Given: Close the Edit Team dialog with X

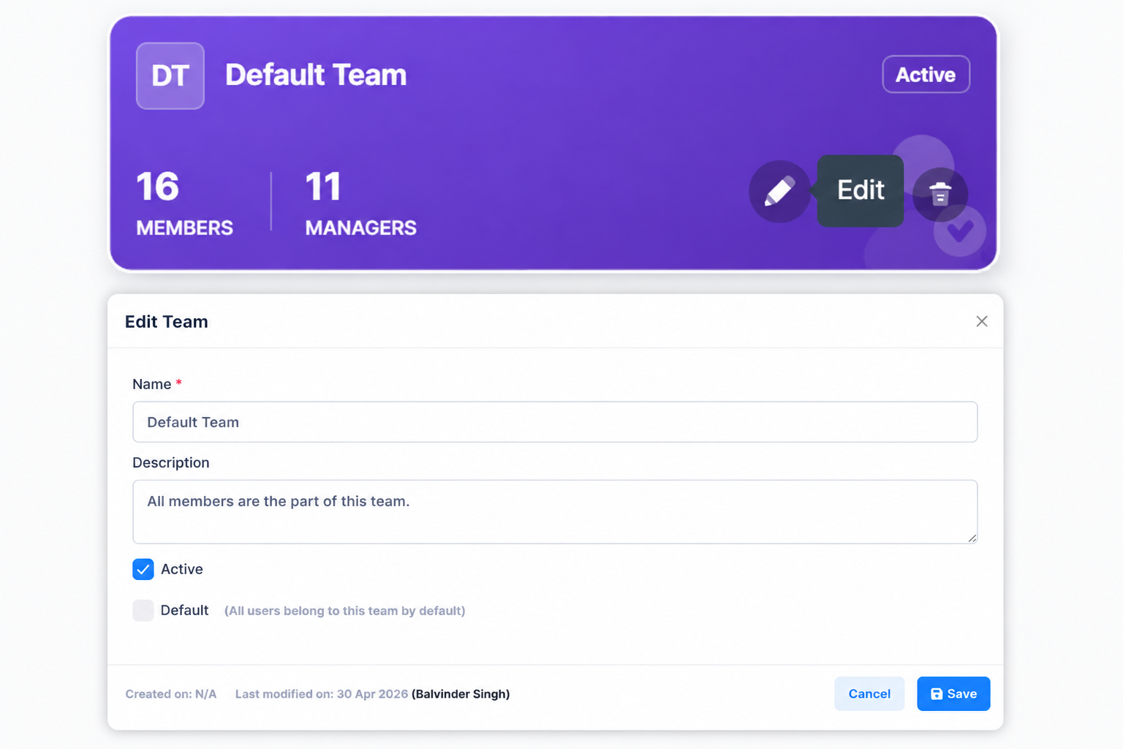Looking at the screenshot, I should coord(982,321).
